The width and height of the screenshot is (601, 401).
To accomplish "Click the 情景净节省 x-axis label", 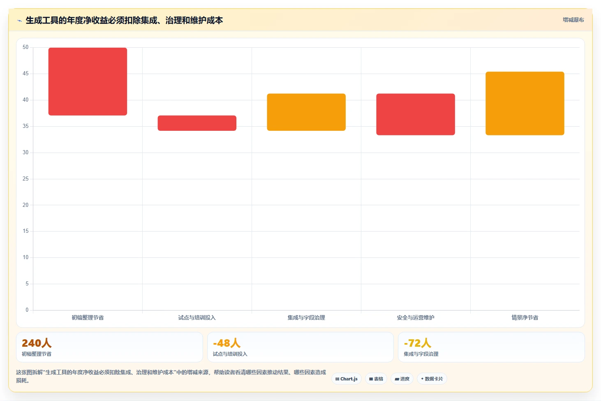I will coord(525,318).
